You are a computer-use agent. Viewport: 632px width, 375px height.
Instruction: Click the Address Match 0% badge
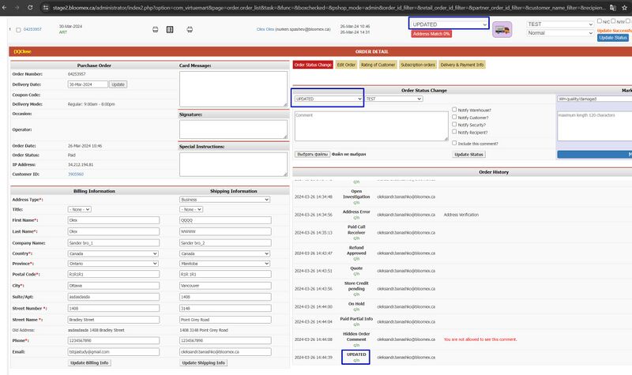431,34
